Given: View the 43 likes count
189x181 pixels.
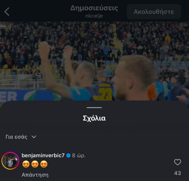Looking at the screenshot, I should pyautogui.click(x=177, y=173).
